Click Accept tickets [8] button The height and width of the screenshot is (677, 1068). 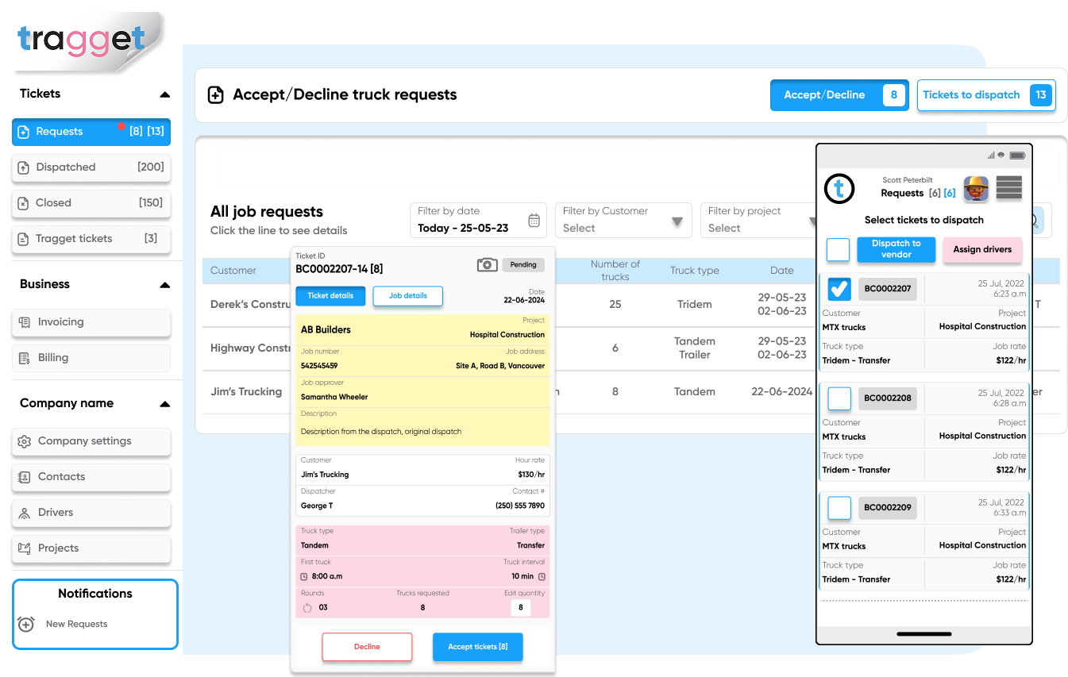[x=477, y=647]
